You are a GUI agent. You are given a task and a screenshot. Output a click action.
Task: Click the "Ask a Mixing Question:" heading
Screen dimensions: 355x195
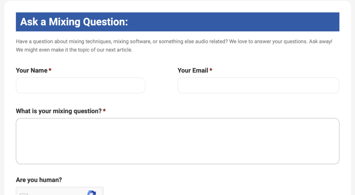coord(74,22)
